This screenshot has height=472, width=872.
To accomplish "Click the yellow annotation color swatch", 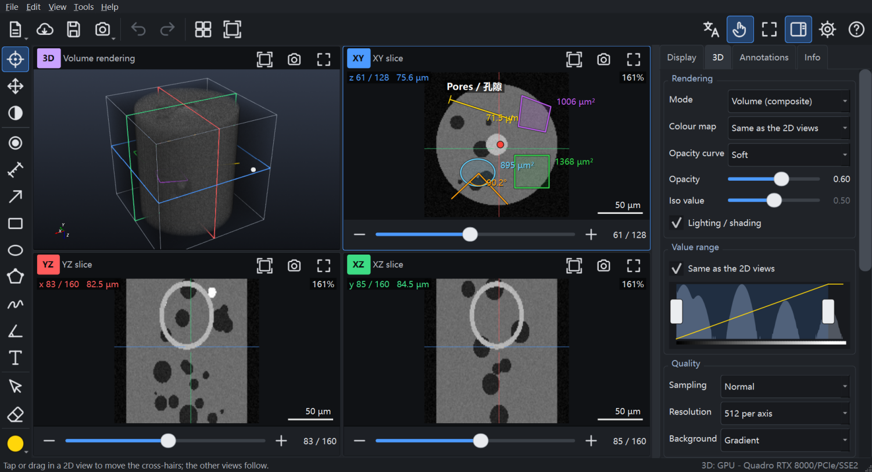I will point(15,444).
